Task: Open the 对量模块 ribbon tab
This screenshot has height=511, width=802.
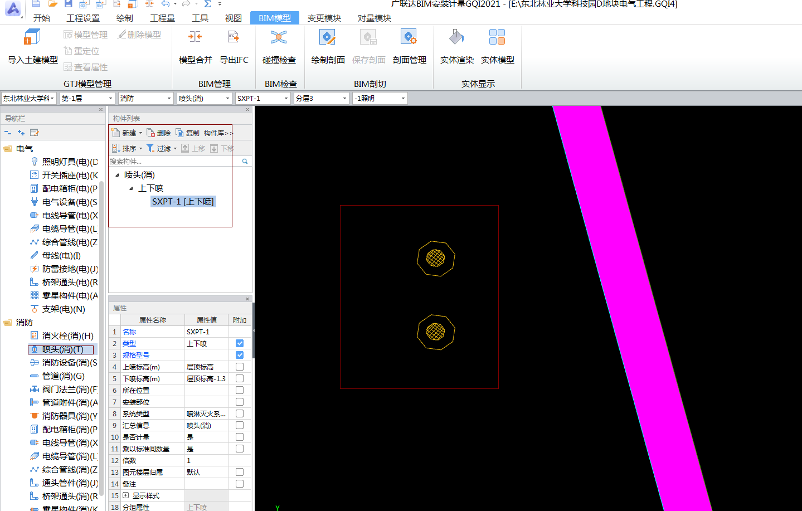Action: [375, 18]
